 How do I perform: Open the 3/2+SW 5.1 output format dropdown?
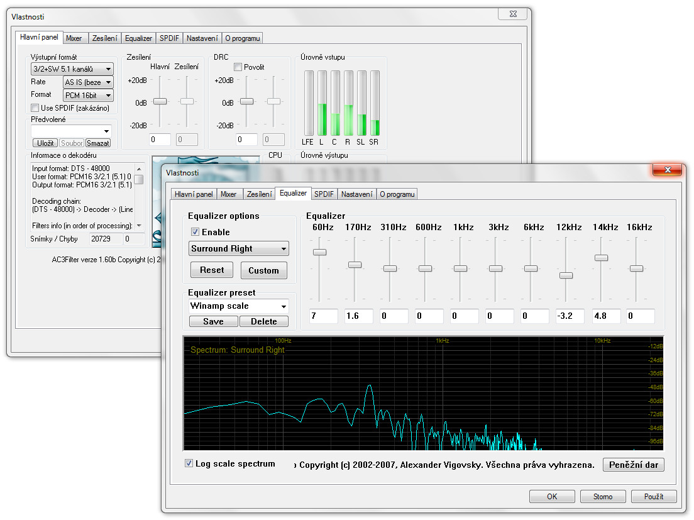[x=72, y=69]
